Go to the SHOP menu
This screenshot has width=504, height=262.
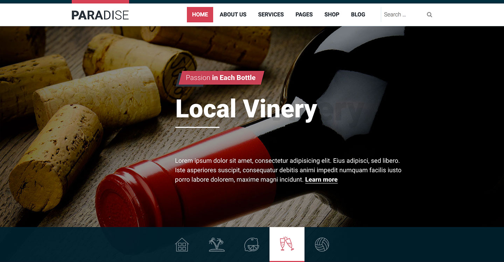coord(332,15)
